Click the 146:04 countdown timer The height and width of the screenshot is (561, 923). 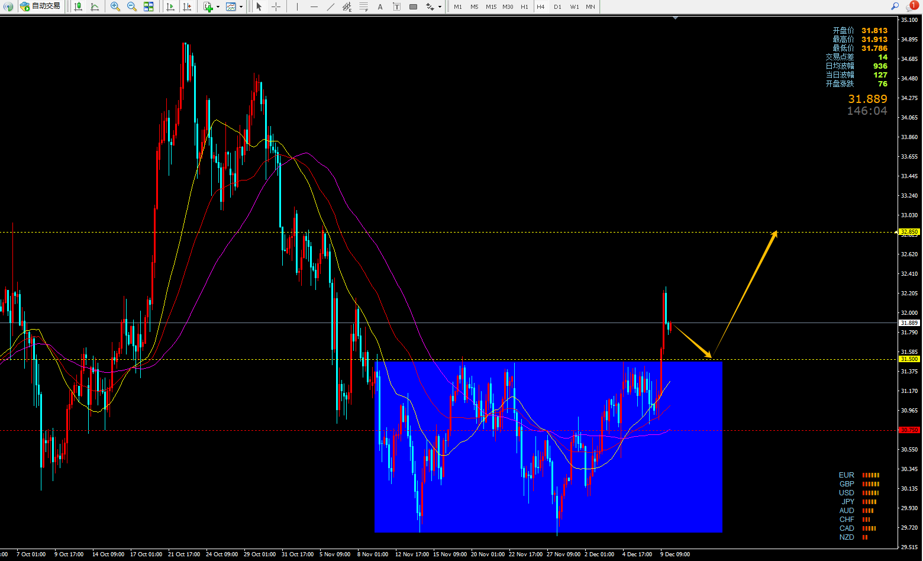867,111
